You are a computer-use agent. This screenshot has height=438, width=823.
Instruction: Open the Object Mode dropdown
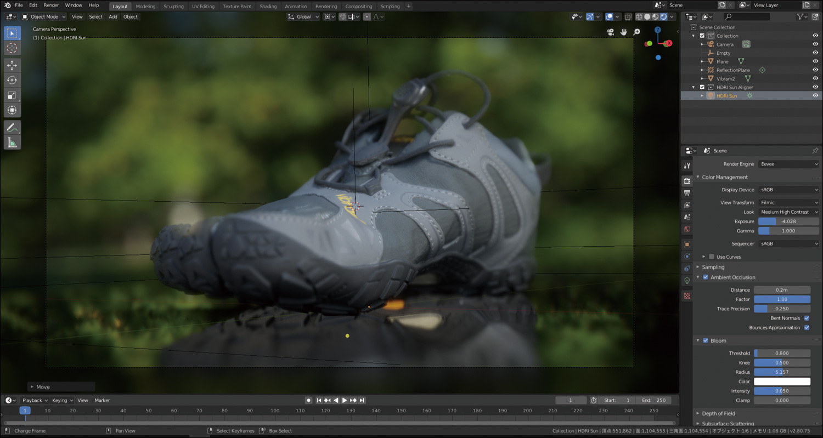(44, 16)
